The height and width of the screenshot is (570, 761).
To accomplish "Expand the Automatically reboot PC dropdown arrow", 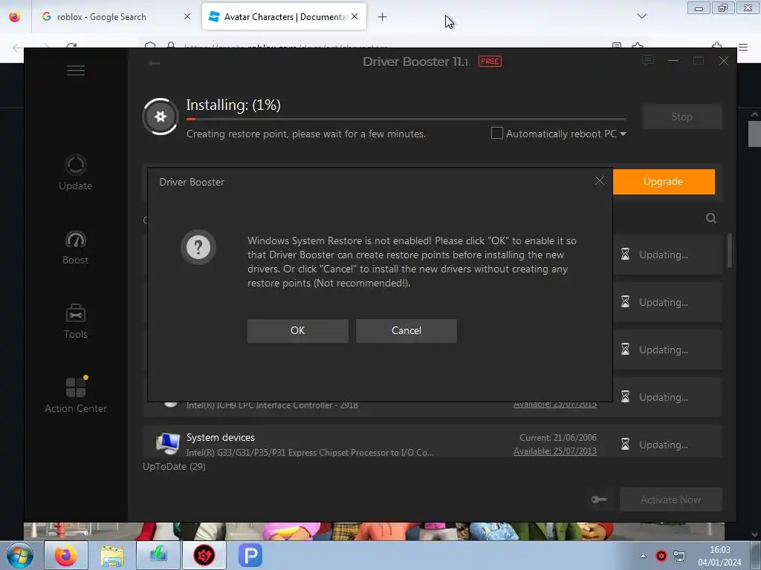I will point(624,134).
